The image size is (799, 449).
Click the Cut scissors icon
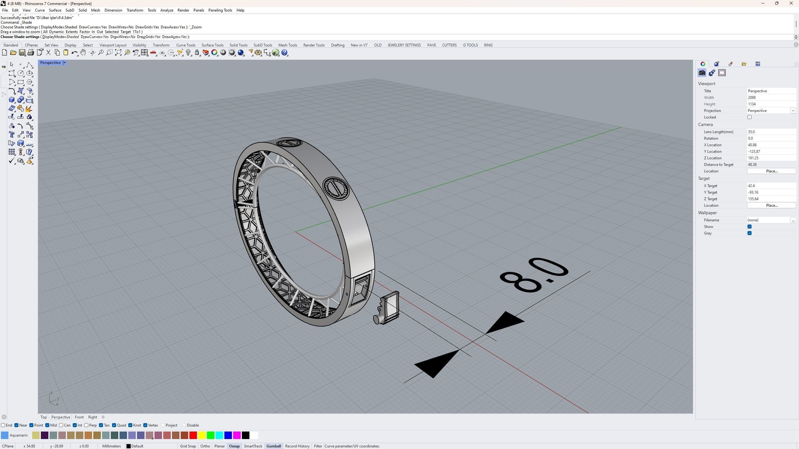(48, 53)
